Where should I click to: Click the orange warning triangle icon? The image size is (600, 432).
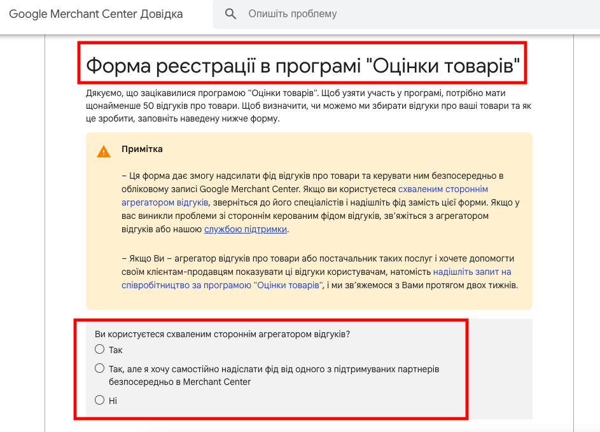click(x=104, y=151)
